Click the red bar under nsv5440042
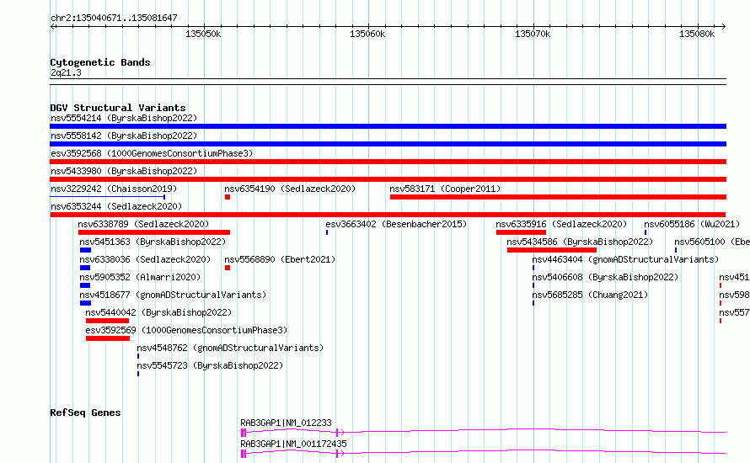Image resolution: width=750 pixels, height=463 pixels. tap(107, 321)
